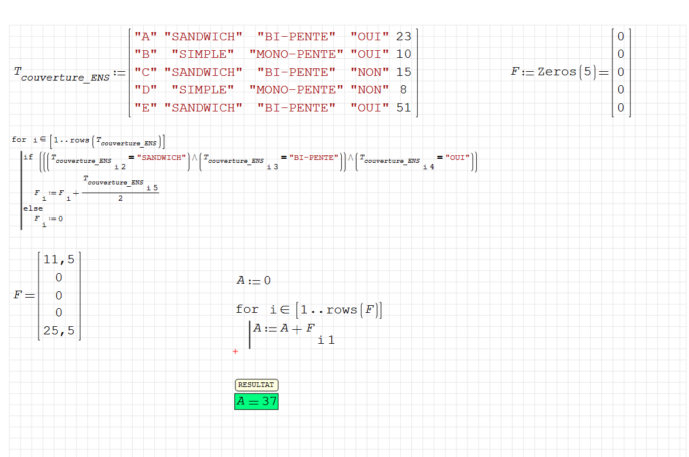Select "OUI" string in the if condition

tap(458, 158)
